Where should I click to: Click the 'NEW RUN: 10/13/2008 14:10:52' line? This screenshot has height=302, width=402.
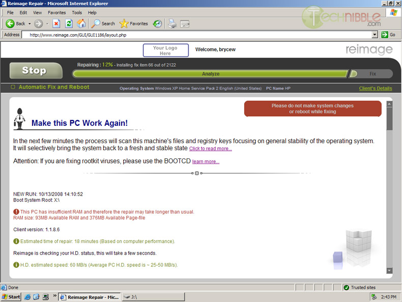click(x=48, y=194)
